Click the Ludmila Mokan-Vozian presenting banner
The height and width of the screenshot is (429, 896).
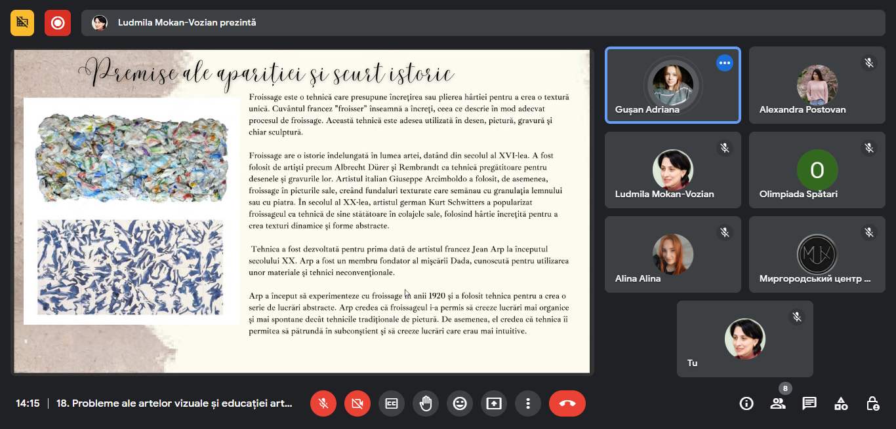point(187,23)
